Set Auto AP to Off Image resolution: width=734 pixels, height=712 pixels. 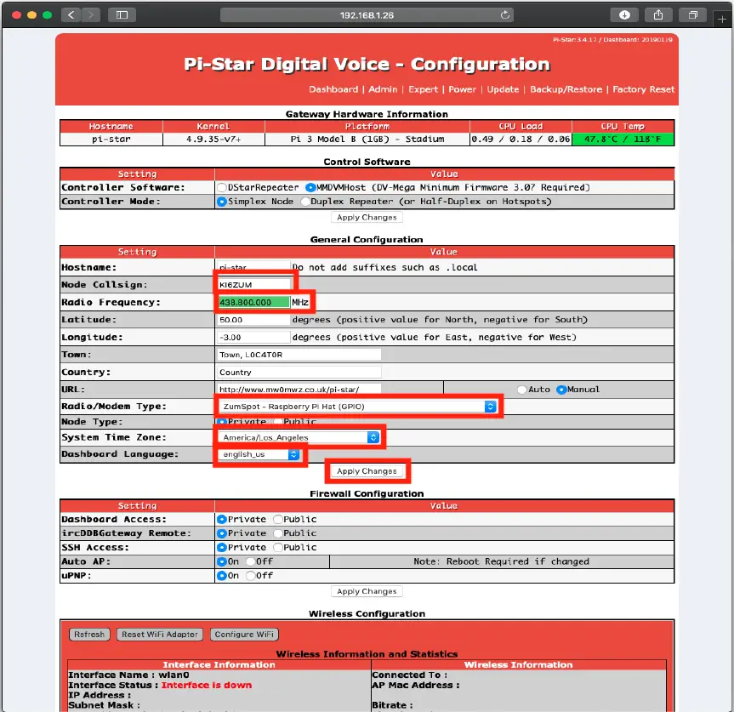pyautogui.click(x=250, y=561)
